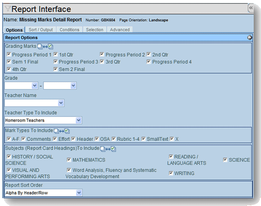Uncheck all Mark Types with the empty-box icon

click(56, 131)
